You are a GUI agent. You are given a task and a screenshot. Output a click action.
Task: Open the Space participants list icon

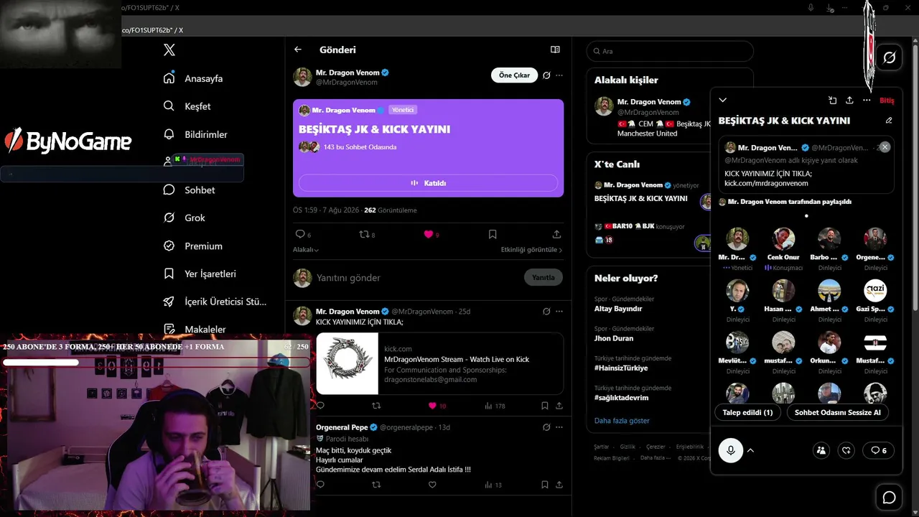(x=821, y=450)
